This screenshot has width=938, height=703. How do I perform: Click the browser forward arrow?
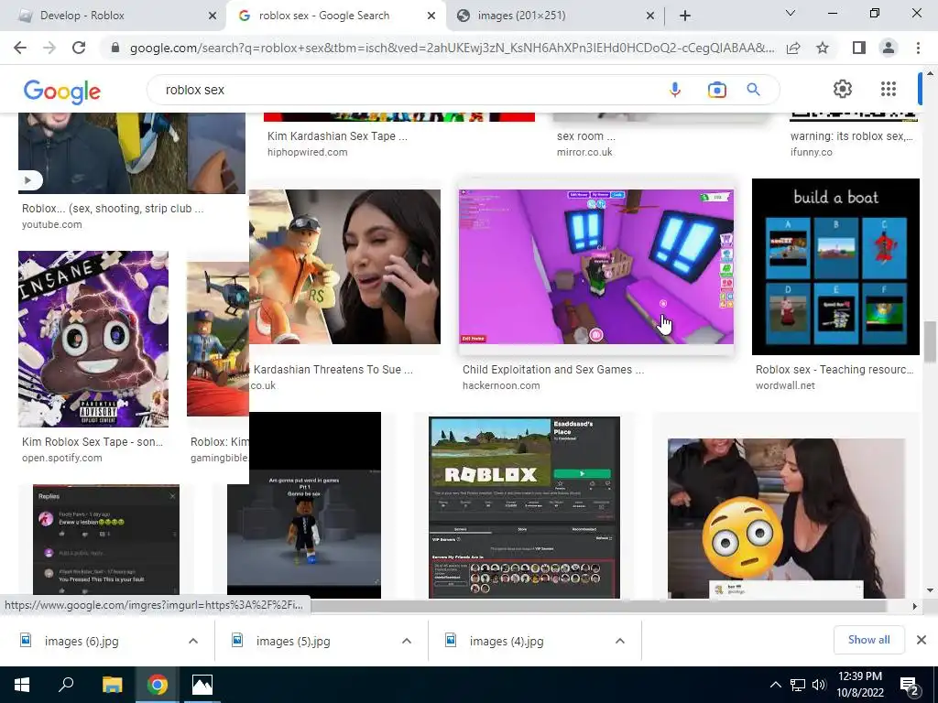pos(49,48)
